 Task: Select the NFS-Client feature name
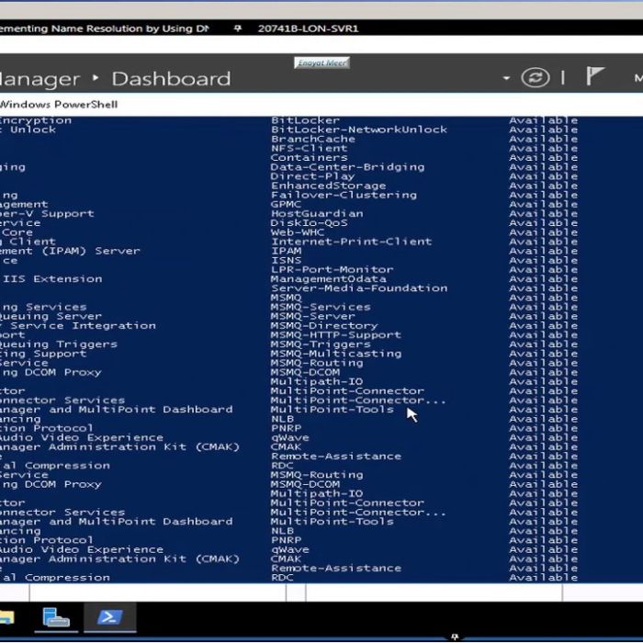click(310, 149)
